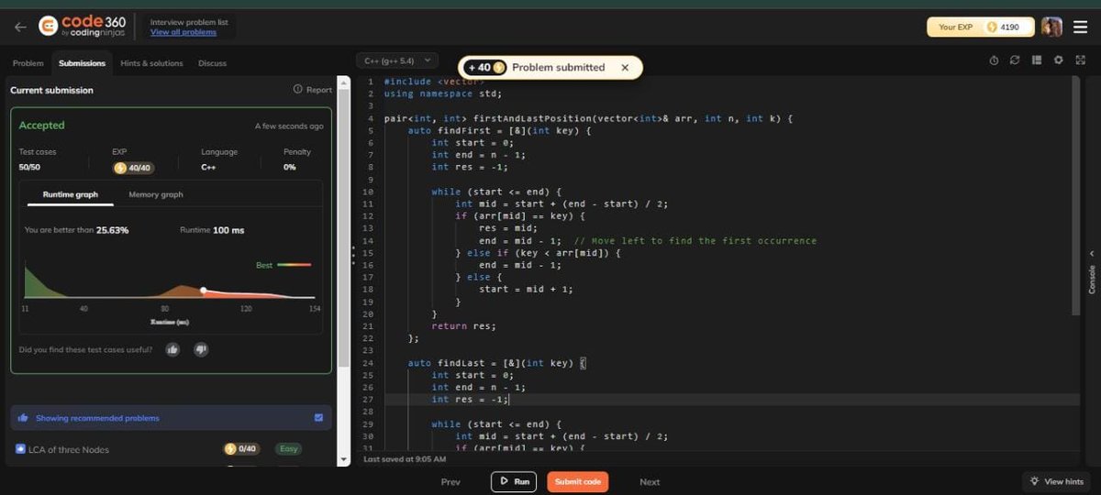1101x495 pixels.
Task: Click the panel divider drag handle
Action: pos(353,256)
